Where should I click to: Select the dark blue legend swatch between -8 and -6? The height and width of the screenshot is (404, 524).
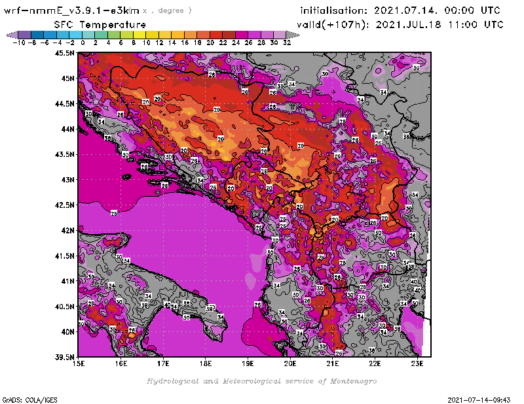(37, 35)
